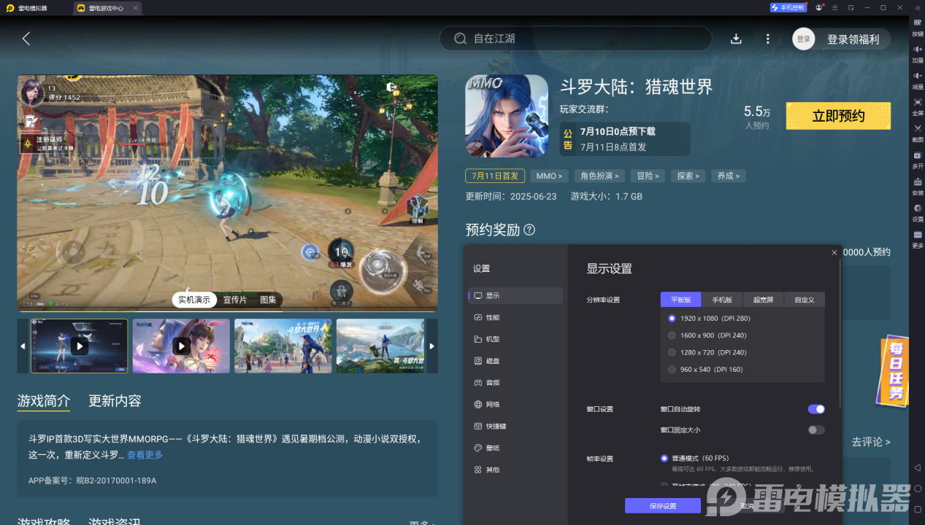
Task: Open the three-dot more options menu
Action: click(767, 39)
